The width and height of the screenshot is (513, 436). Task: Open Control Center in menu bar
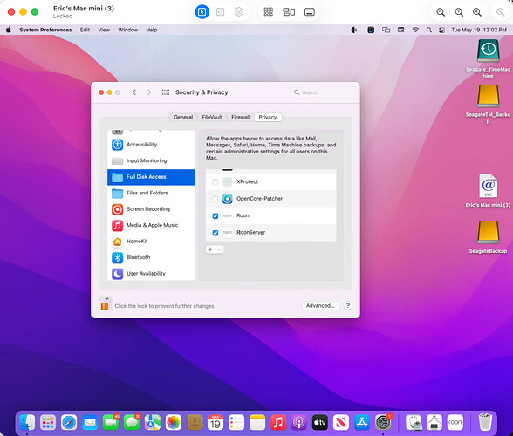tap(441, 30)
